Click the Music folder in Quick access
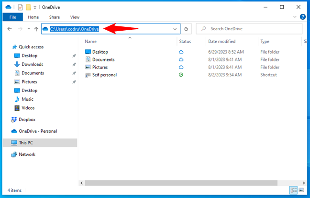This screenshot has height=198, width=310. pos(27,99)
